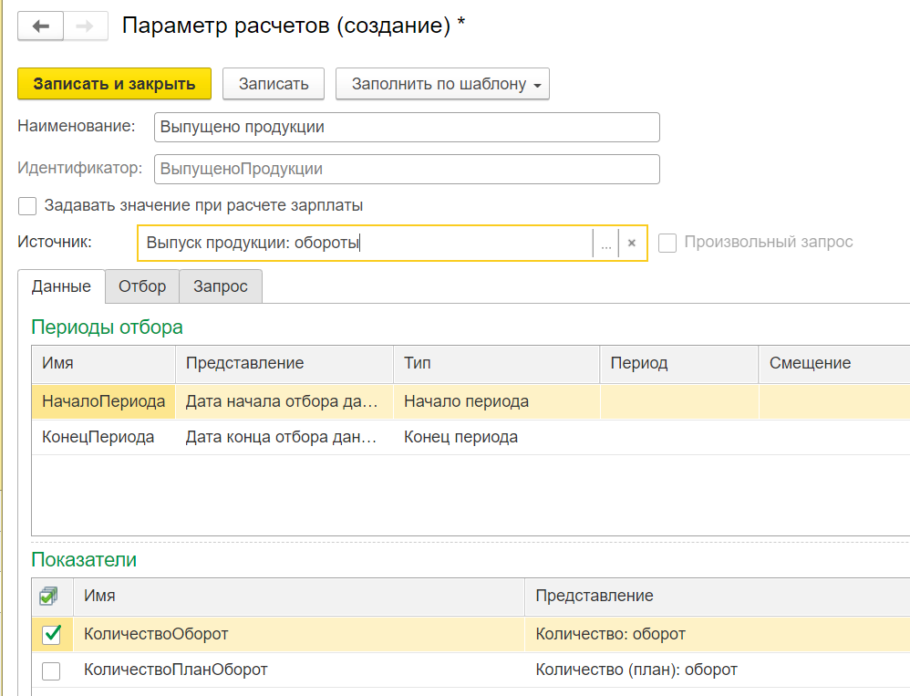
Task: Click the Тип column header
Action: pyautogui.click(x=497, y=364)
